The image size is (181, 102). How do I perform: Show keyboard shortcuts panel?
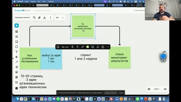(165, 89)
